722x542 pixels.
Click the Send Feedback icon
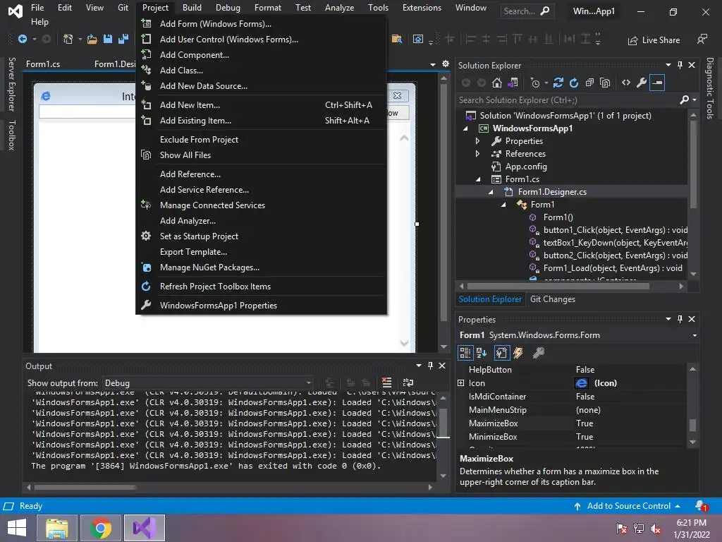[702, 40]
